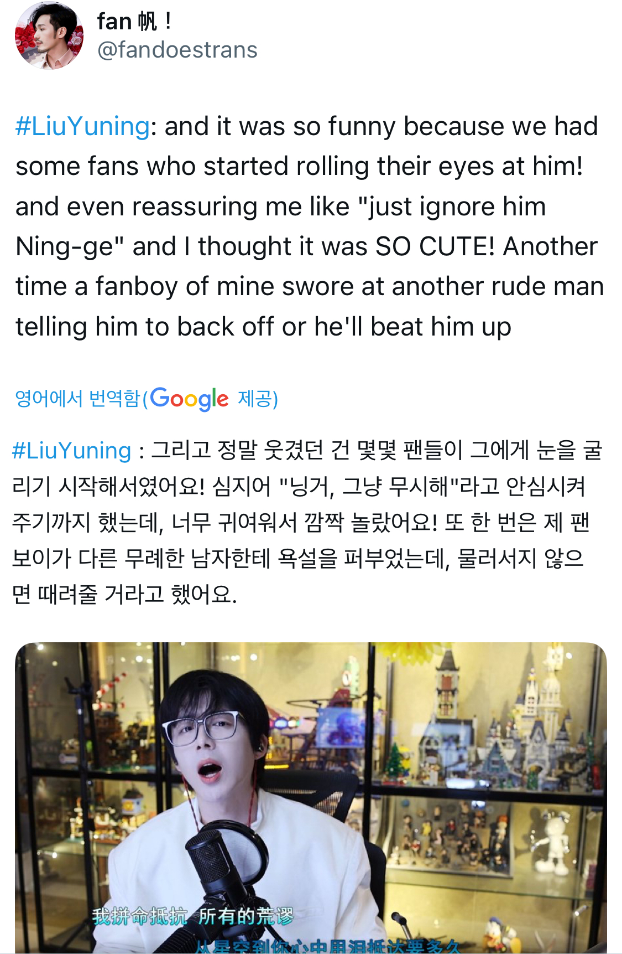The width and height of the screenshot is (622, 954).
Task: Open the @fandoestrans handle
Action: tap(177, 50)
